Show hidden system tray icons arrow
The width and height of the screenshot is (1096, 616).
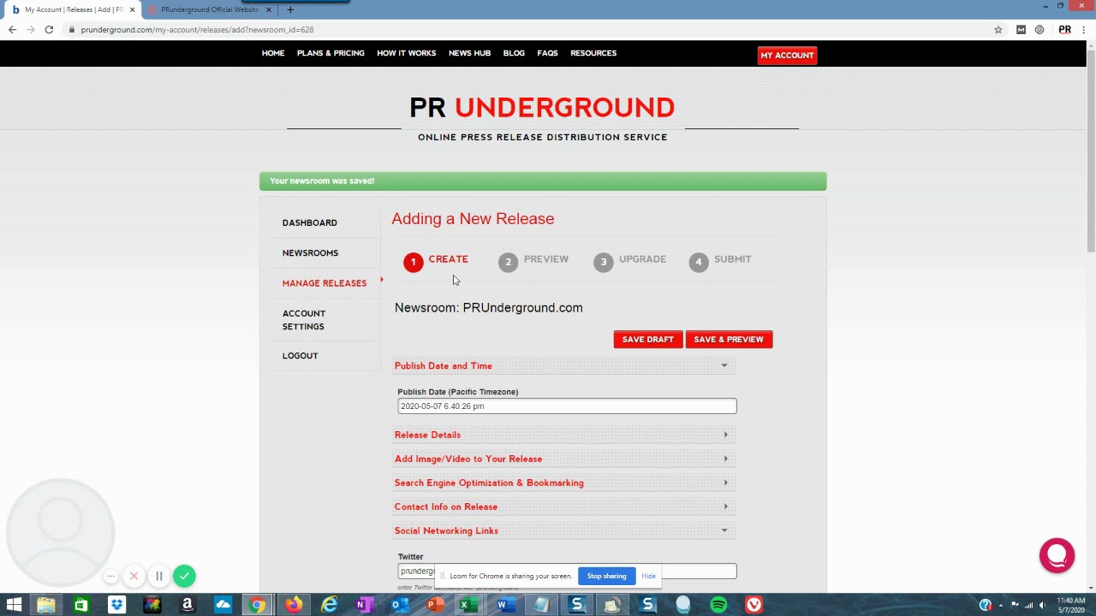click(x=1001, y=605)
